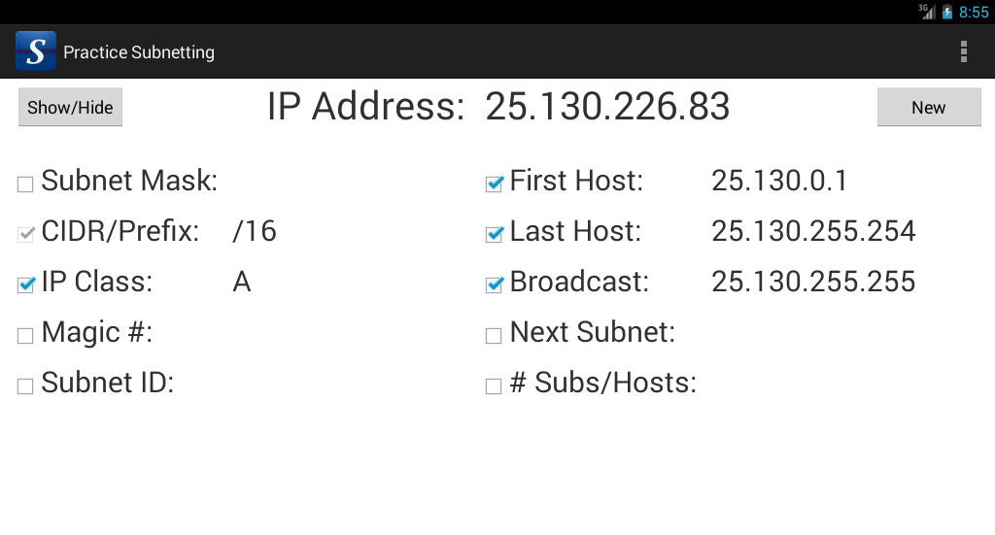Disable the Last Host checkbox

[494, 234]
